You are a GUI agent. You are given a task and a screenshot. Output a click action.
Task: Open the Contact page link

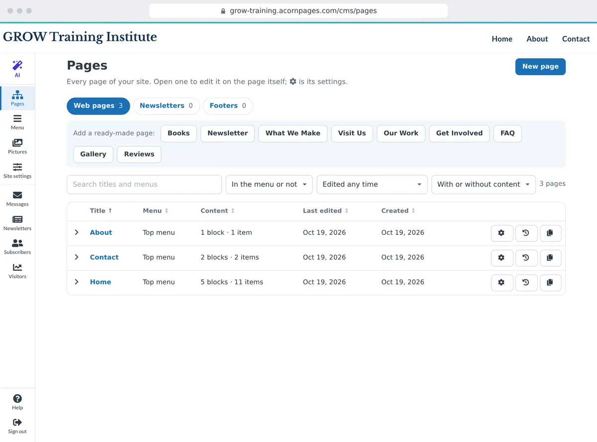pyautogui.click(x=104, y=257)
